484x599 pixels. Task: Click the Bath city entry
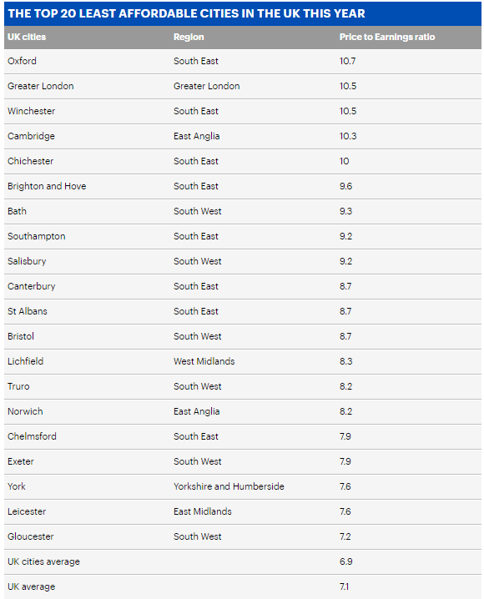coord(17,211)
